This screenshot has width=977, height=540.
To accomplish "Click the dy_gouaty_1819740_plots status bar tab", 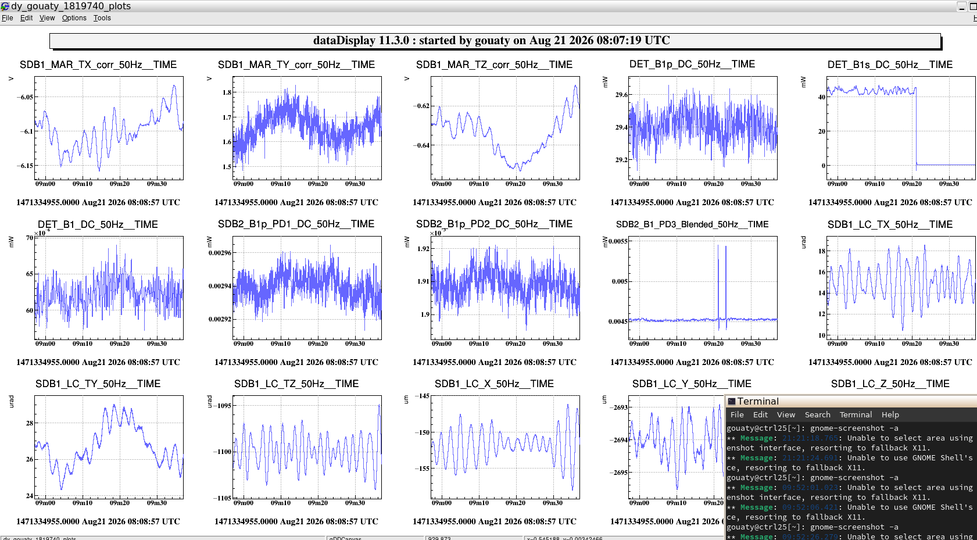I will [40, 538].
